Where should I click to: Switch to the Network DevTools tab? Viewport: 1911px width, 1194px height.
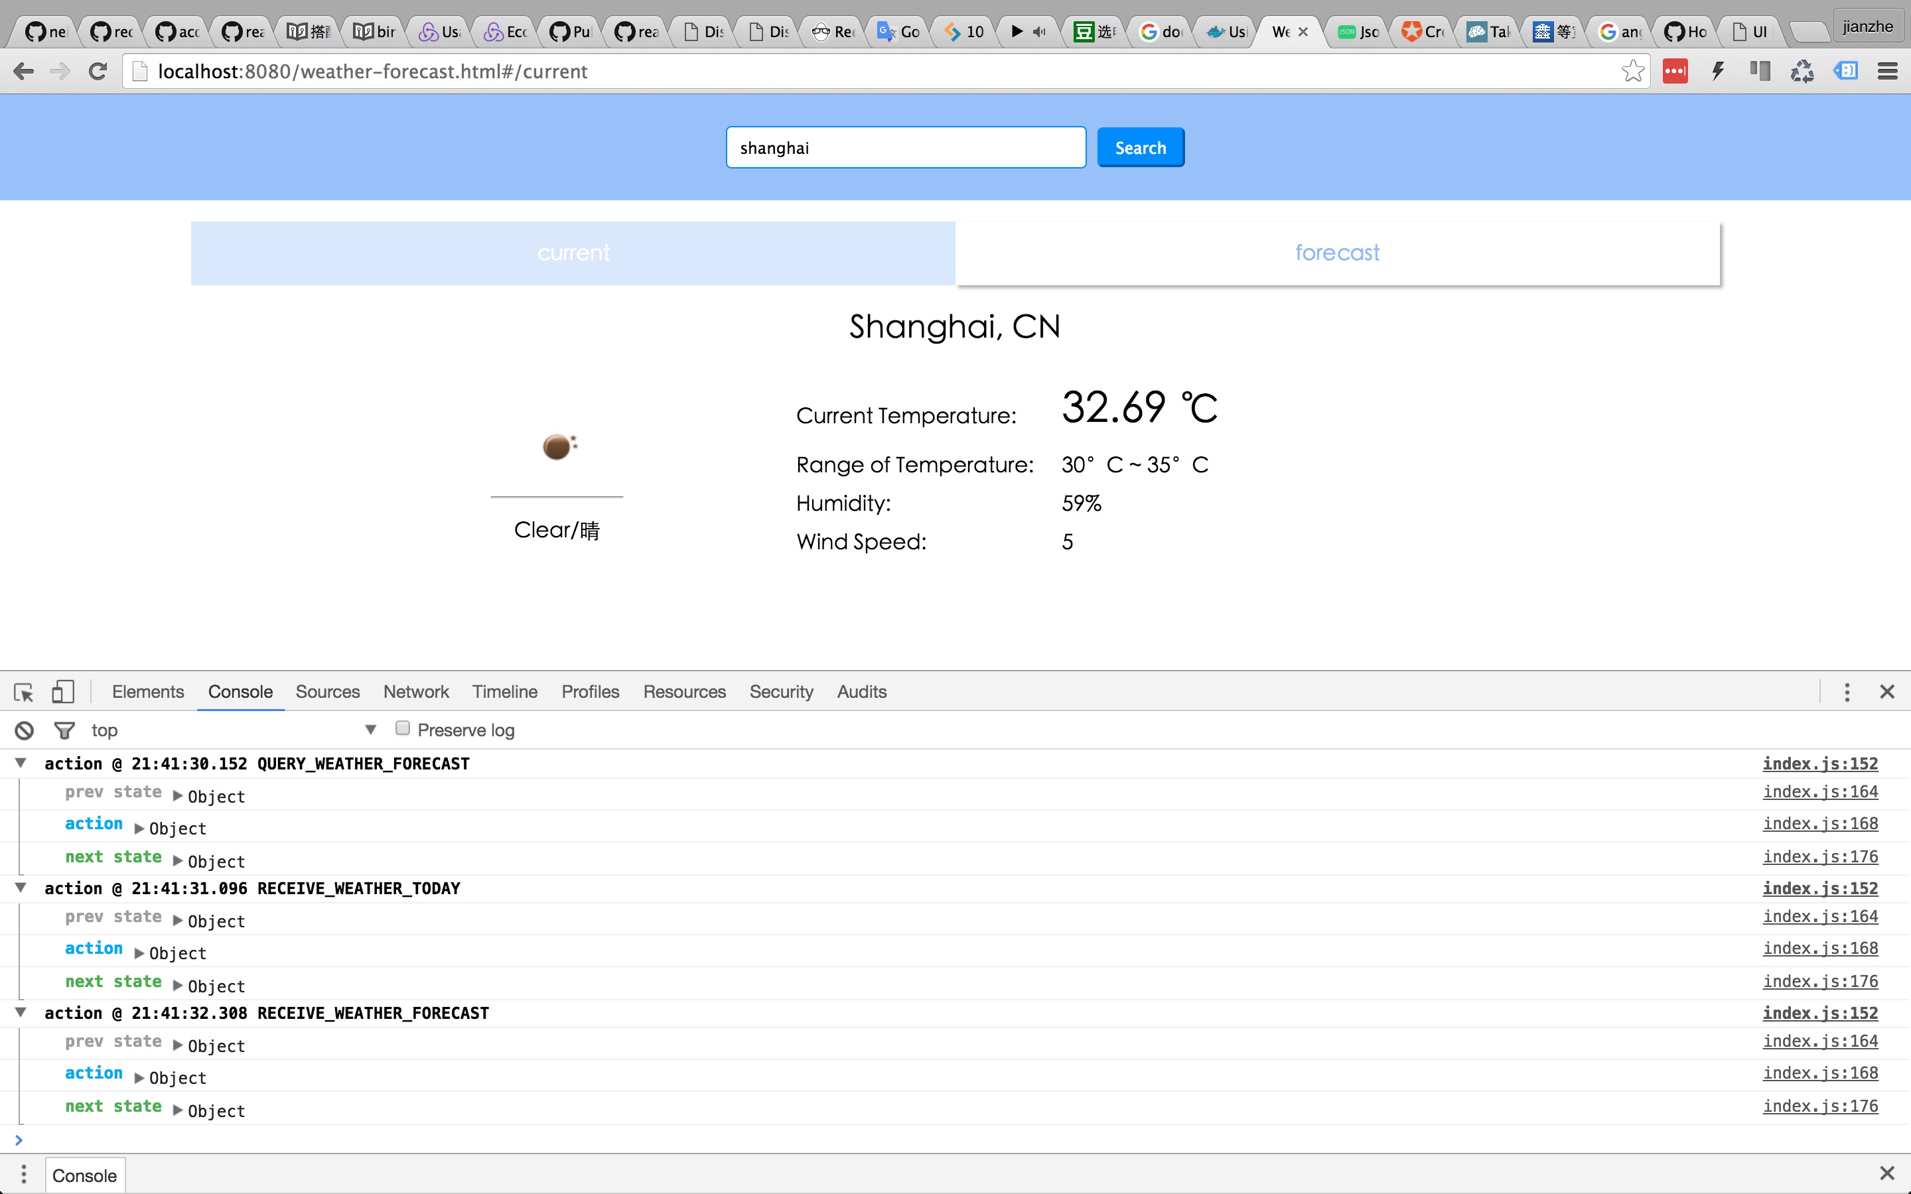tap(415, 692)
